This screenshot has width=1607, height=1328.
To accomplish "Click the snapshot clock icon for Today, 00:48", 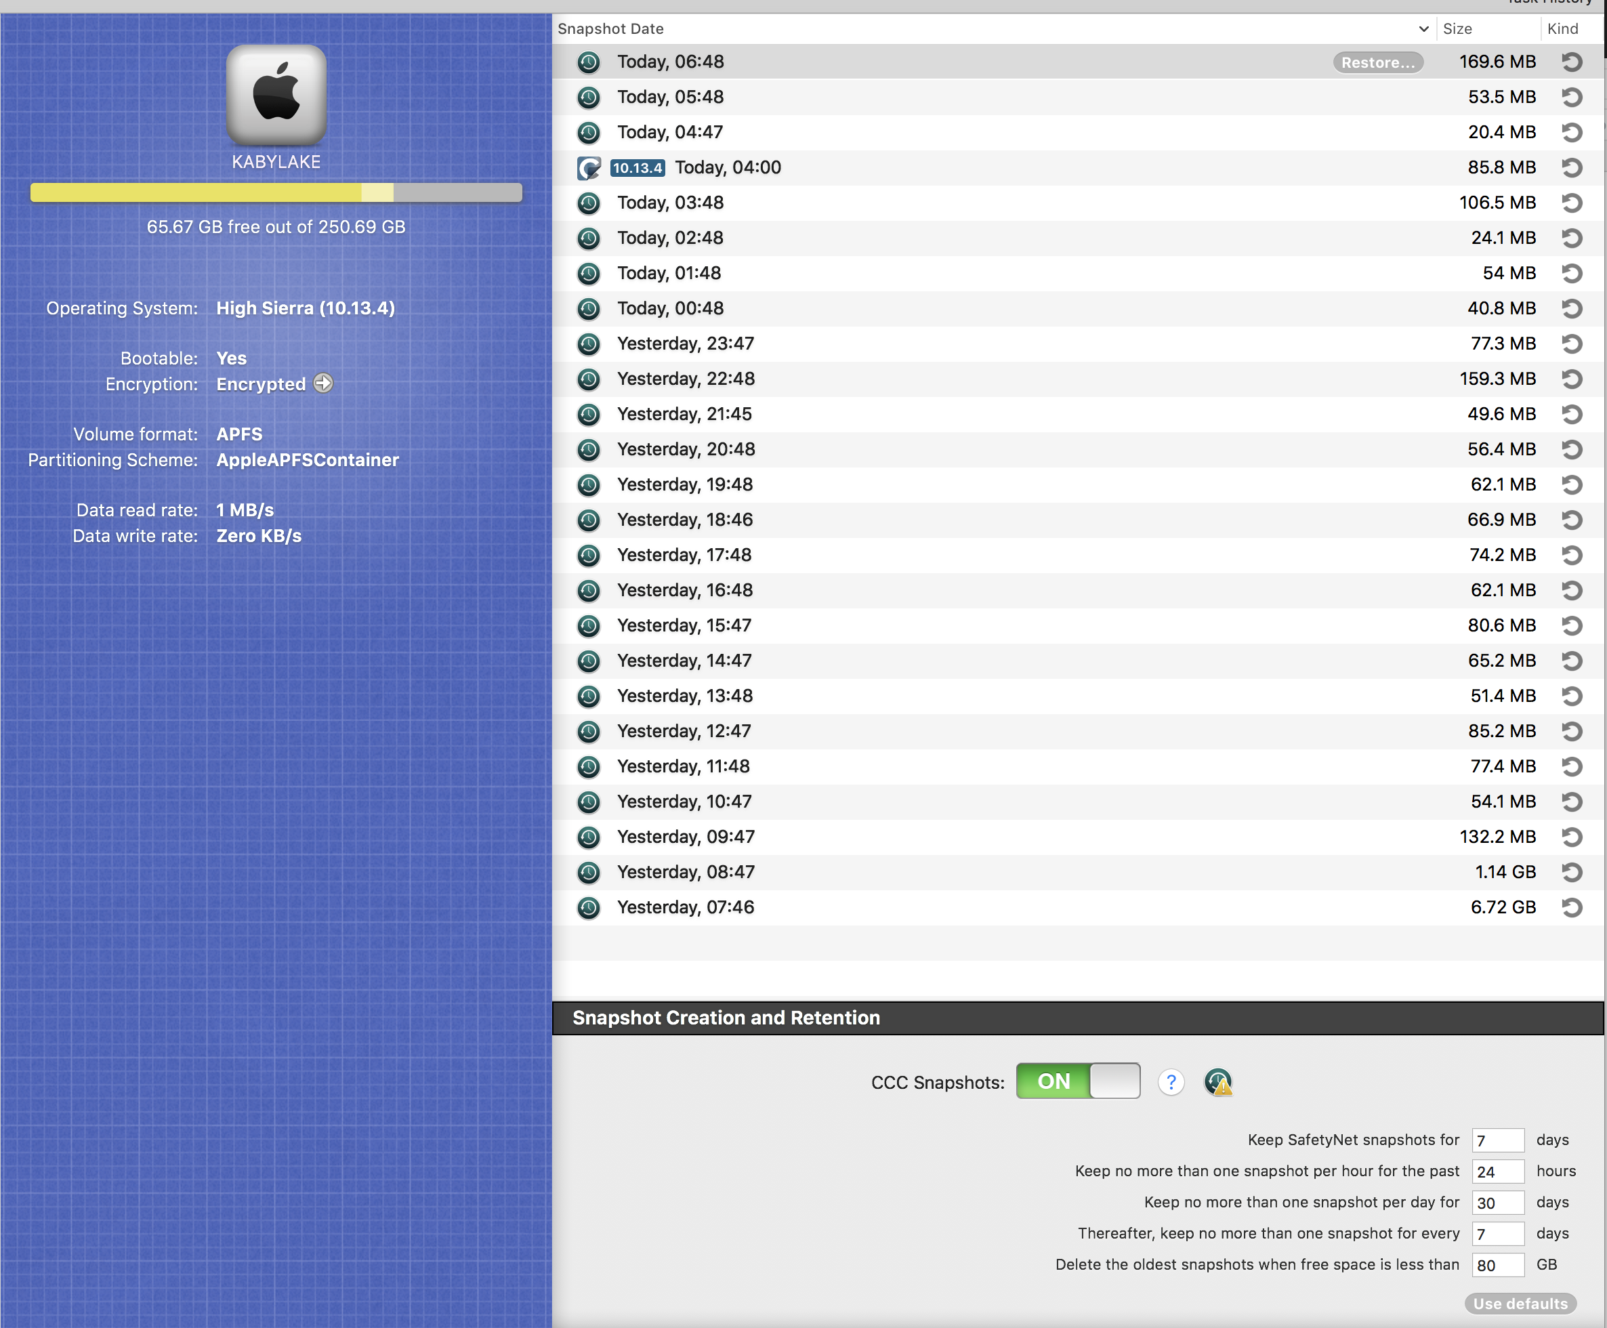I will pos(588,308).
